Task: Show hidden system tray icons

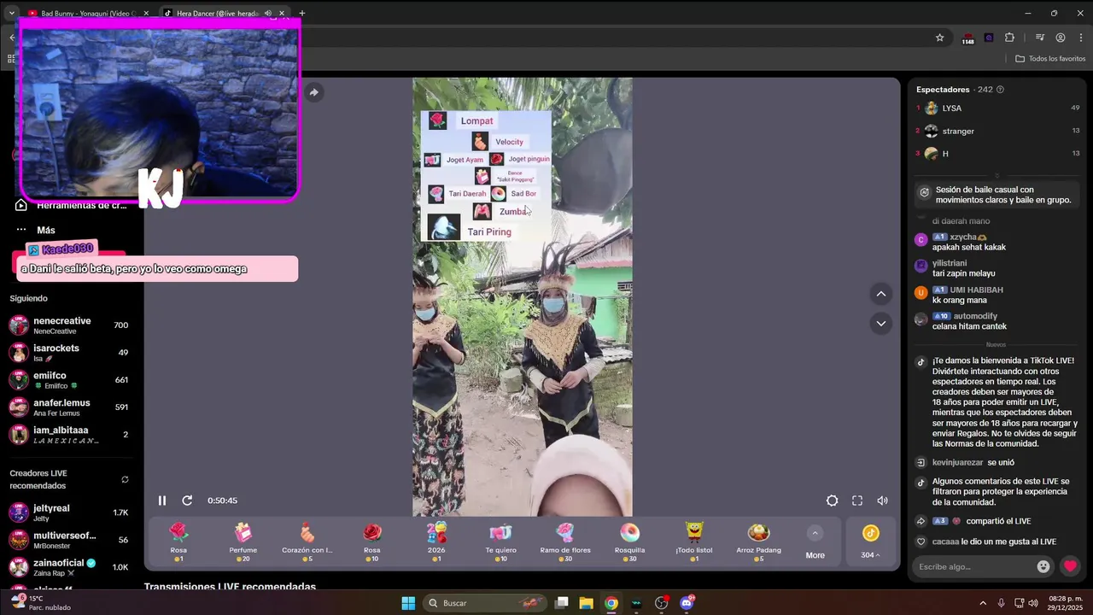Action: click(x=982, y=603)
